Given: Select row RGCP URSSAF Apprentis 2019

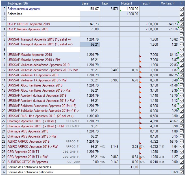Looking at the screenshot, I should click(29, 24).
